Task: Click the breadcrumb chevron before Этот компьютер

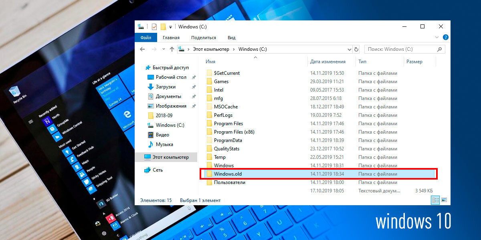Action: tap(189, 49)
